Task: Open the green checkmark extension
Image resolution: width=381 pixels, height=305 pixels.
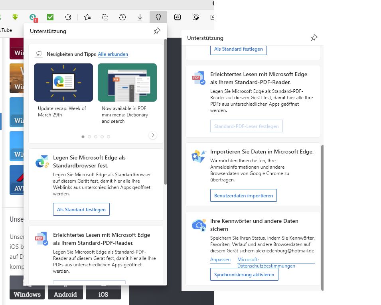Action: [50, 17]
